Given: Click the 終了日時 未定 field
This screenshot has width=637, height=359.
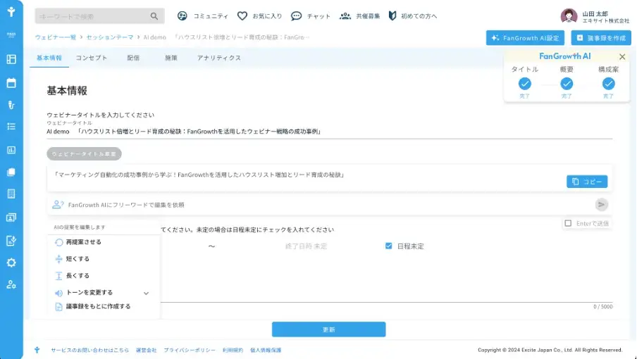Looking at the screenshot, I should pyautogui.click(x=306, y=246).
